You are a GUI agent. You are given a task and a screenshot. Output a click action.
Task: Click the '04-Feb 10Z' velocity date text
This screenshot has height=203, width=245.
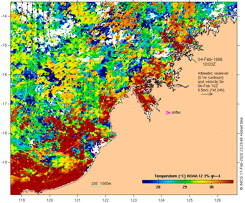pyautogui.click(x=208, y=86)
